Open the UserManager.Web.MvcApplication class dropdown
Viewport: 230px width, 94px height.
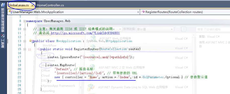pyautogui.click(x=74, y=12)
